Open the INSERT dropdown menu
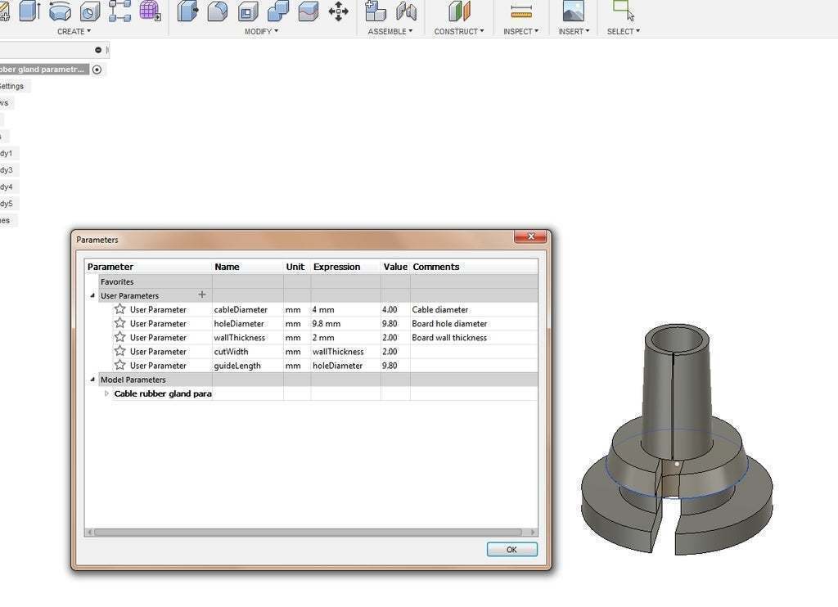 pyautogui.click(x=574, y=32)
